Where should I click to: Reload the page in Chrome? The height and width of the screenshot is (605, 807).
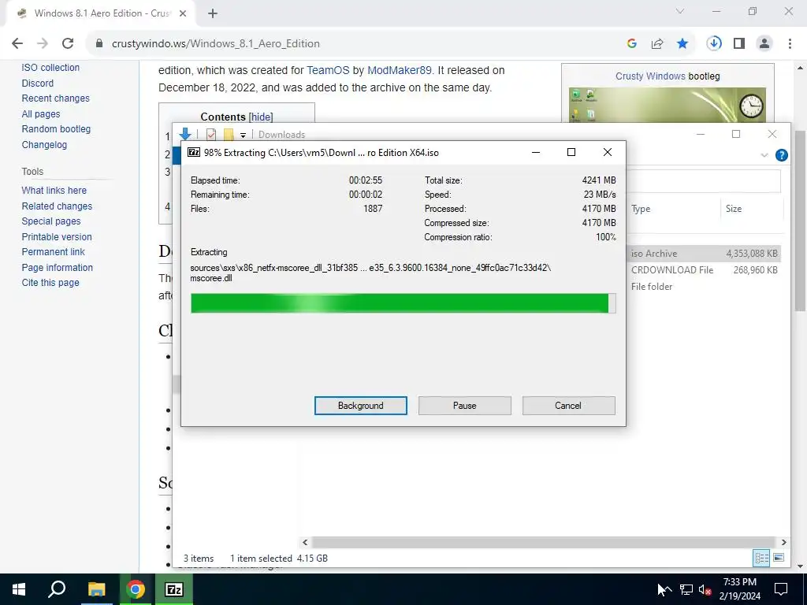[x=68, y=44]
